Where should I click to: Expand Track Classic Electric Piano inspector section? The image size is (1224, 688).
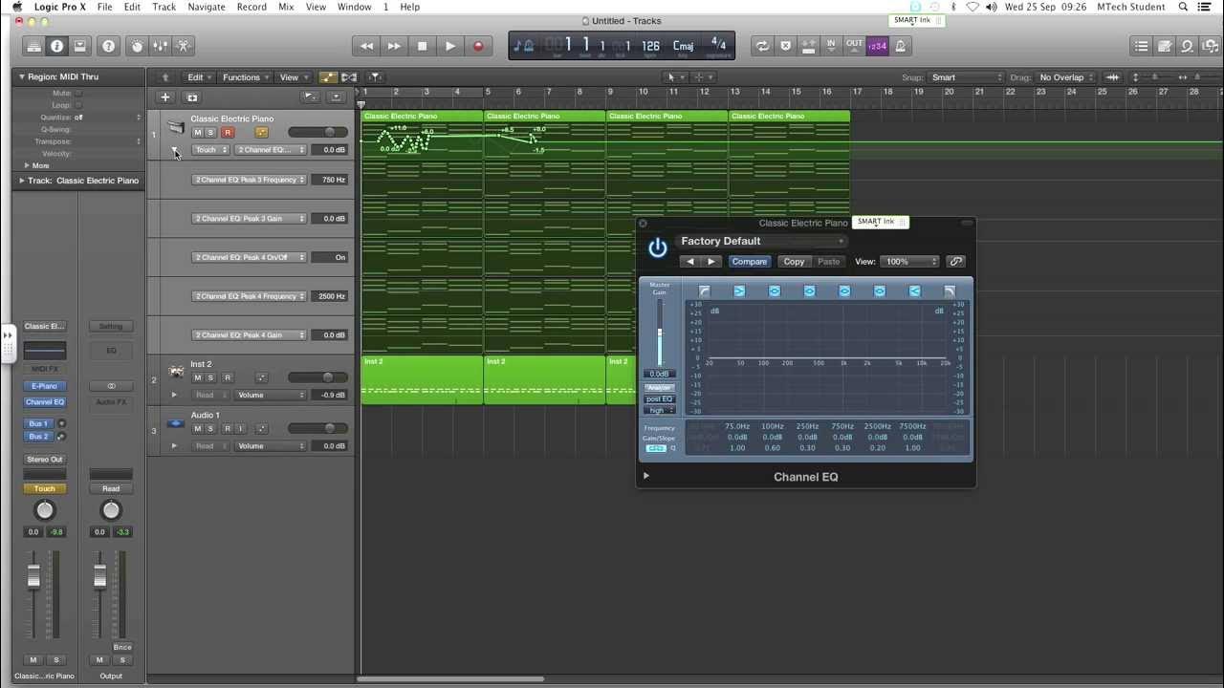[x=22, y=180]
